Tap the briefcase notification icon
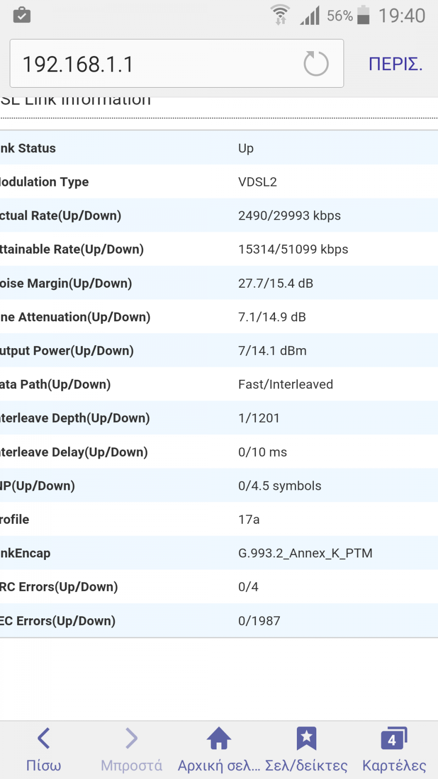Image resolution: width=438 pixels, height=779 pixels. coord(22,15)
